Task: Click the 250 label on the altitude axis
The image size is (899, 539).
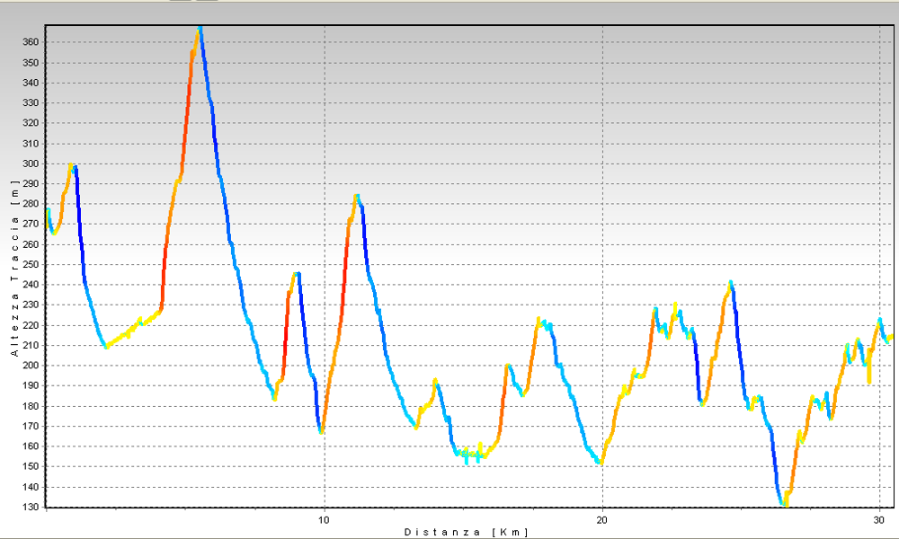Action: click(x=30, y=264)
